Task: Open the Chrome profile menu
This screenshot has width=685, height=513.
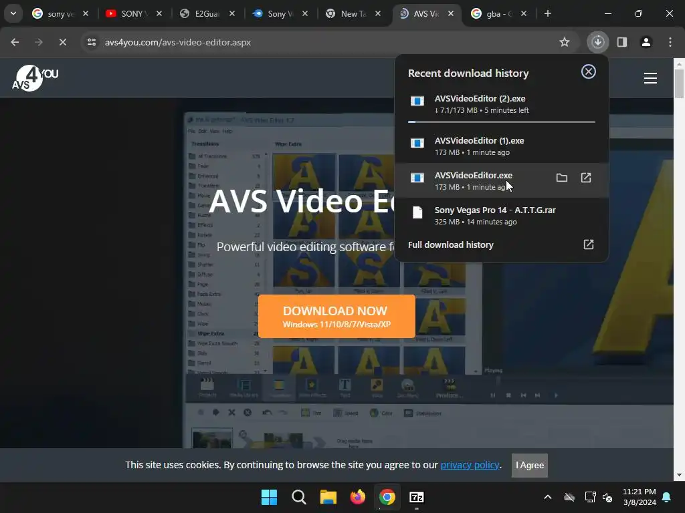Action: click(x=646, y=42)
